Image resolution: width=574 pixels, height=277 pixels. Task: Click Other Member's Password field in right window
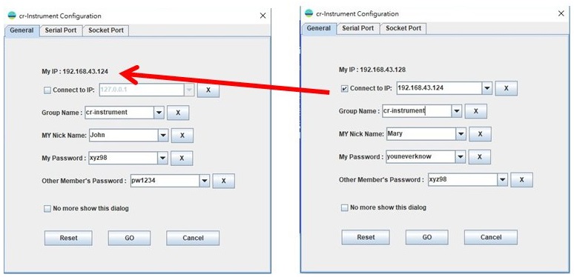point(463,179)
